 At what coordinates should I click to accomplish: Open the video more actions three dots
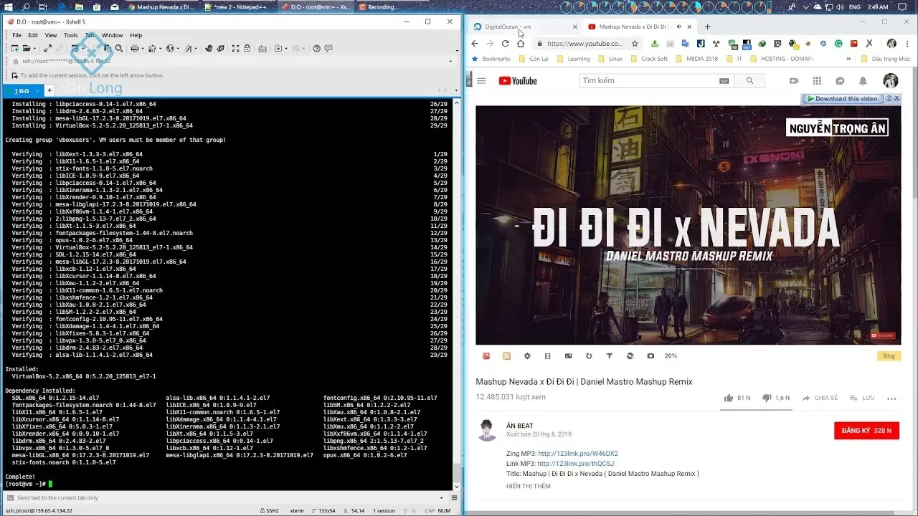click(891, 398)
